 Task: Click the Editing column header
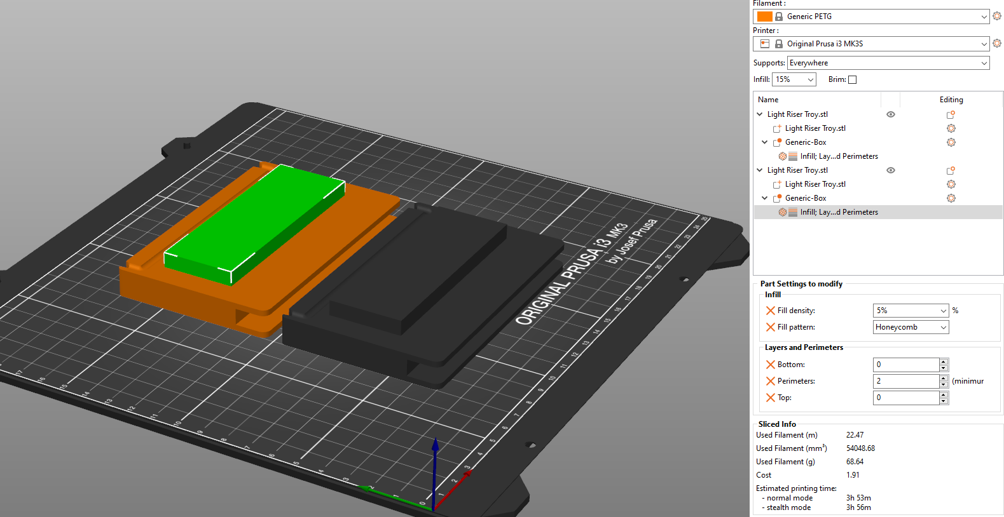tap(951, 100)
